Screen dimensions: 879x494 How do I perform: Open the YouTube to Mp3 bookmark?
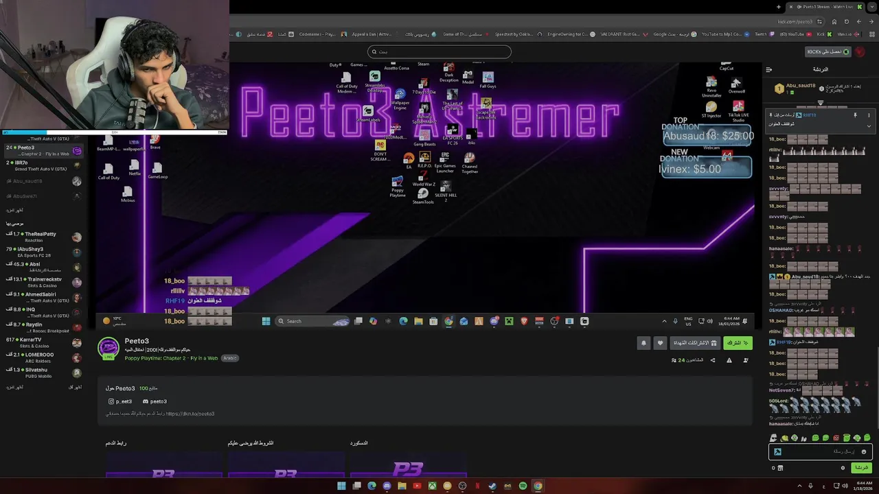[x=726, y=34]
